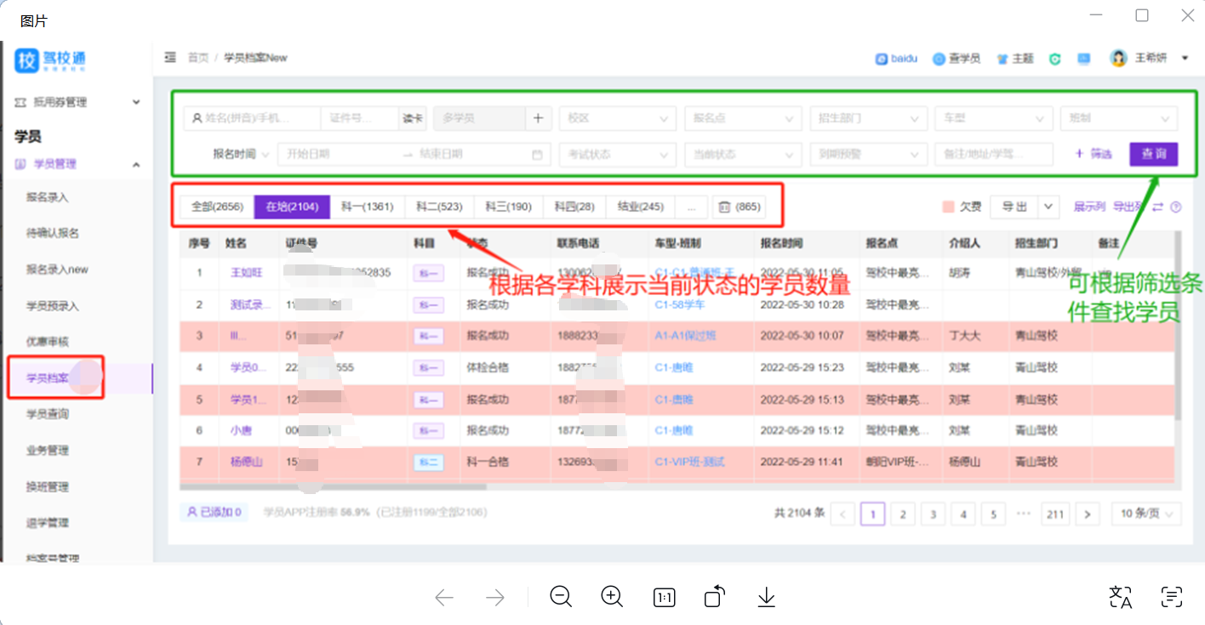Click the purple 查询 button
This screenshot has width=1205, height=625.
coord(1153,154)
